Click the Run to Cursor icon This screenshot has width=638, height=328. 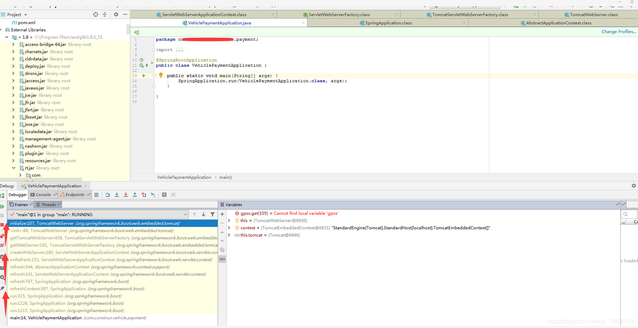click(x=153, y=195)
